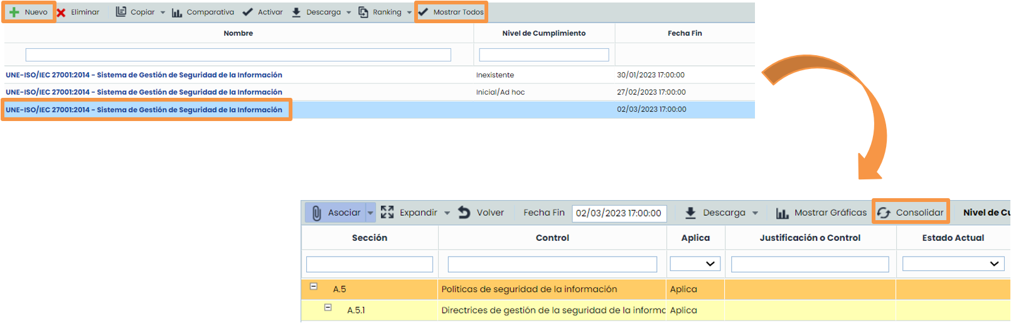Click the Expandir arrows icon

(387, 213)
